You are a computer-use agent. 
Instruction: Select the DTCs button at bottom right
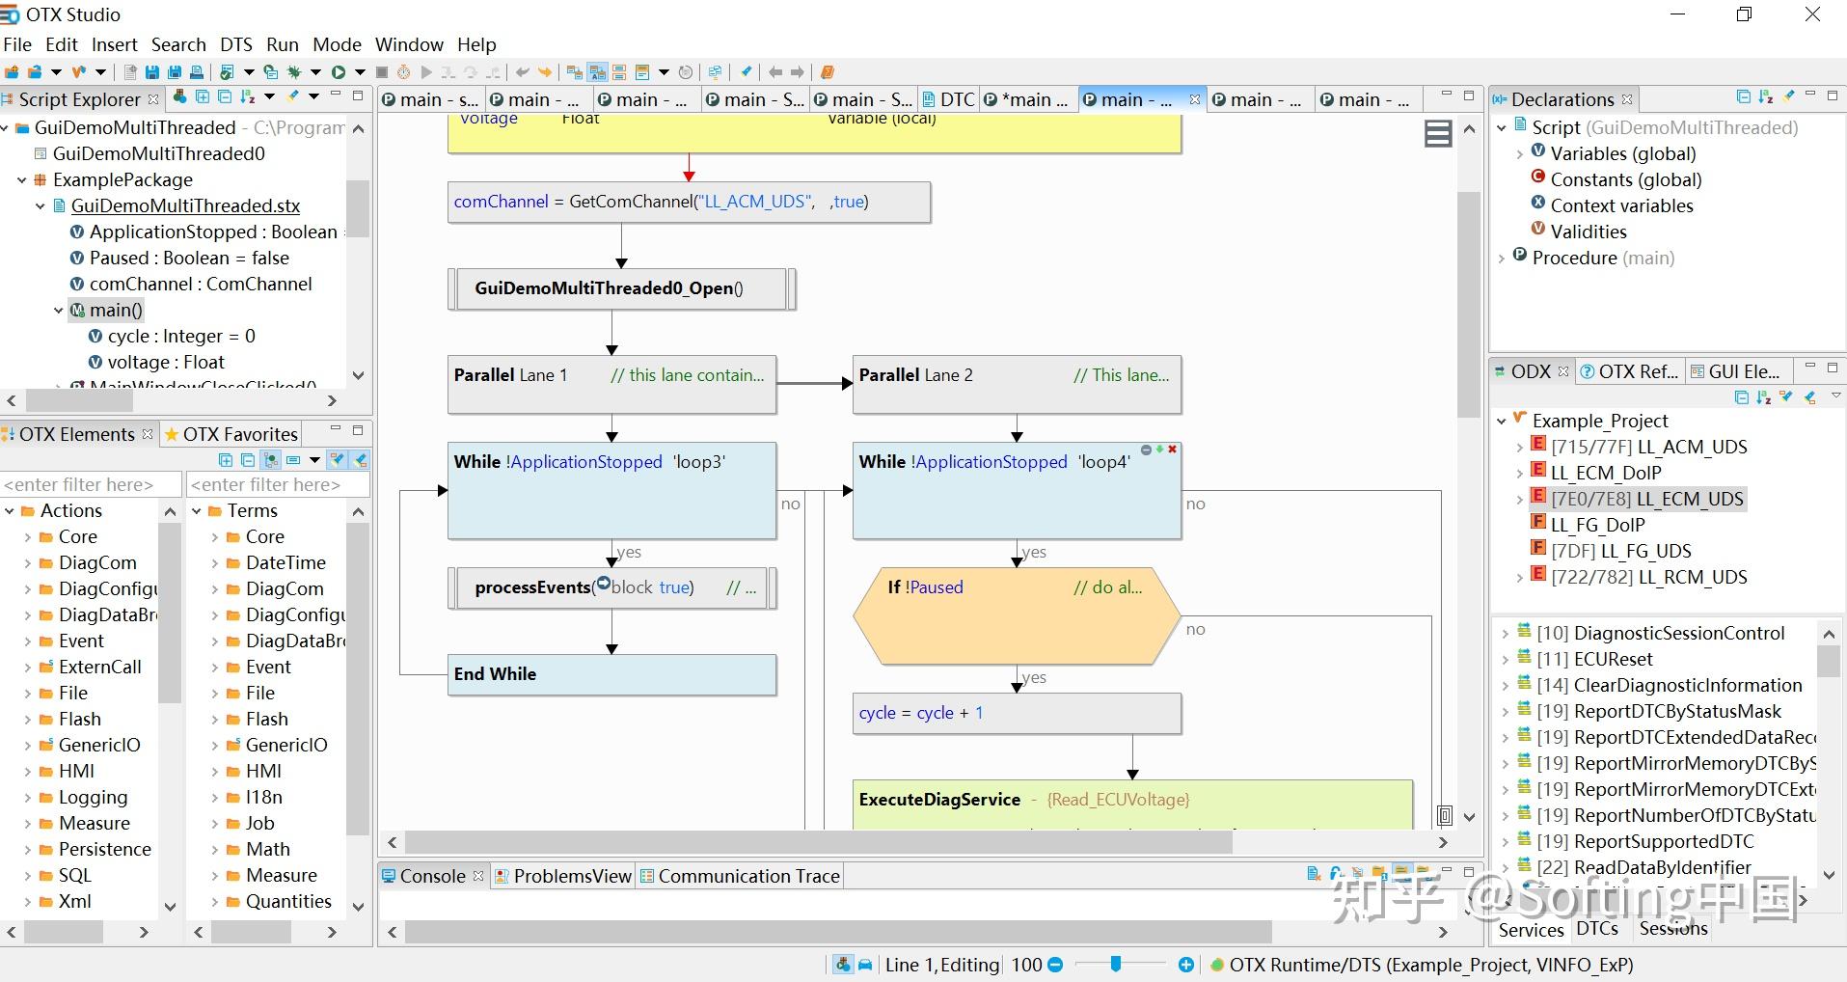point(1597,929)
